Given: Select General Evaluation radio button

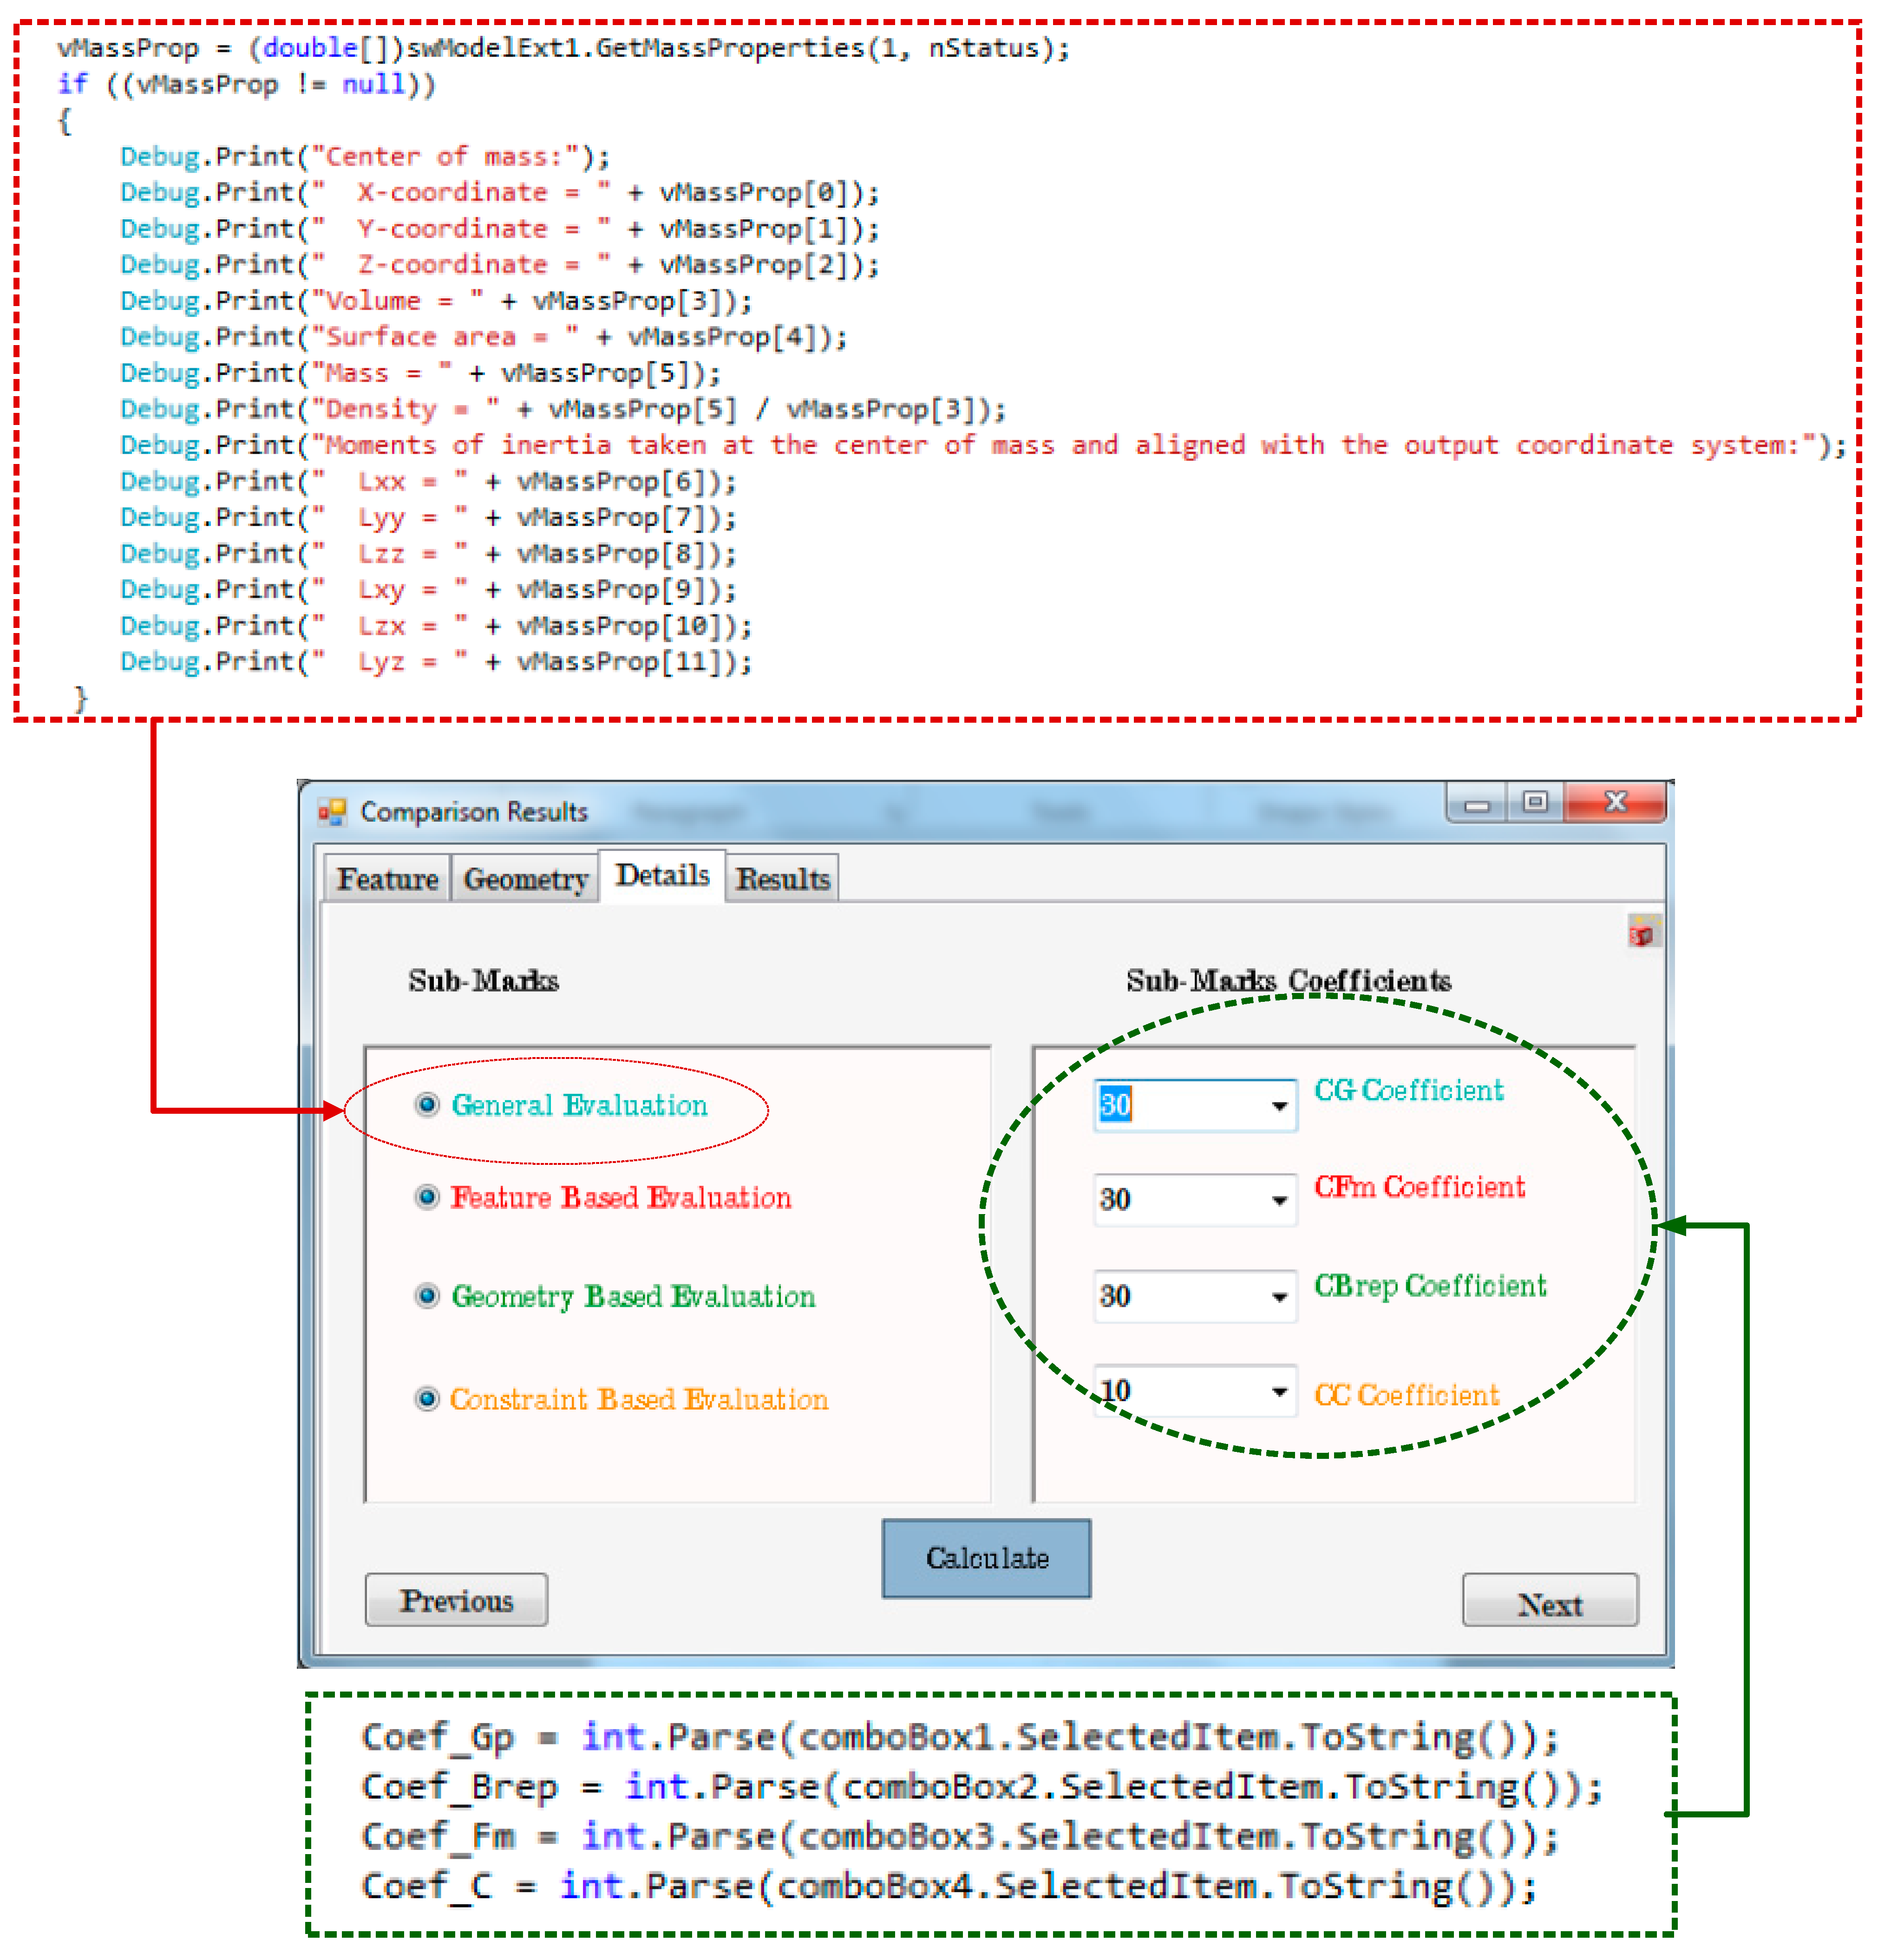Looking at the screenshot, I should click(x=427, y=1104).
